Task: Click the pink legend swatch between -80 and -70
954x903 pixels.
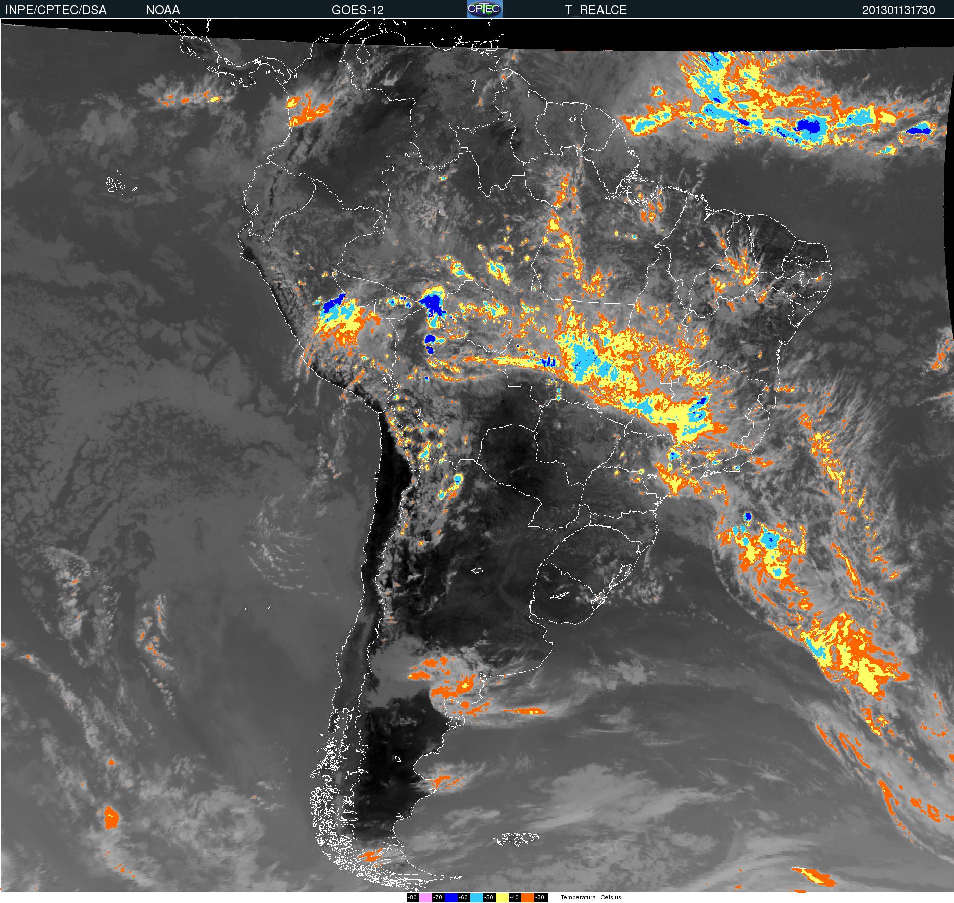Action: [x=425, y=898]
